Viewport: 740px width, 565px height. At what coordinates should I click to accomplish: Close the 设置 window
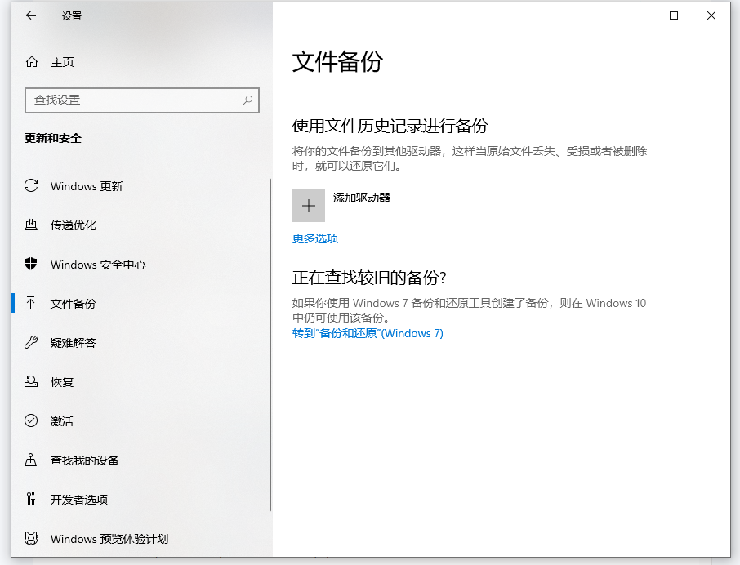pos(711,16)
